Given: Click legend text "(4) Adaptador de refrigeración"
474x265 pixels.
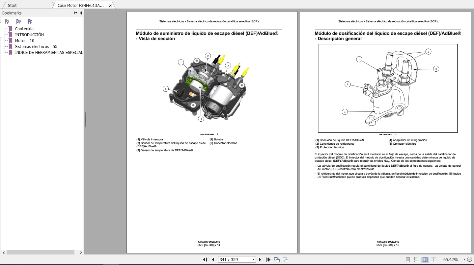Looking at the screenshot, I should (x=408, y=140).
